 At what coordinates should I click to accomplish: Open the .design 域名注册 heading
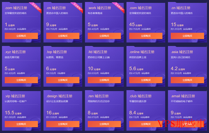59,96
